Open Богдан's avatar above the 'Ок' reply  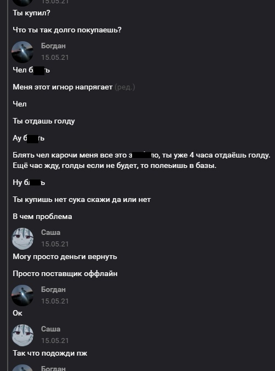22,295
